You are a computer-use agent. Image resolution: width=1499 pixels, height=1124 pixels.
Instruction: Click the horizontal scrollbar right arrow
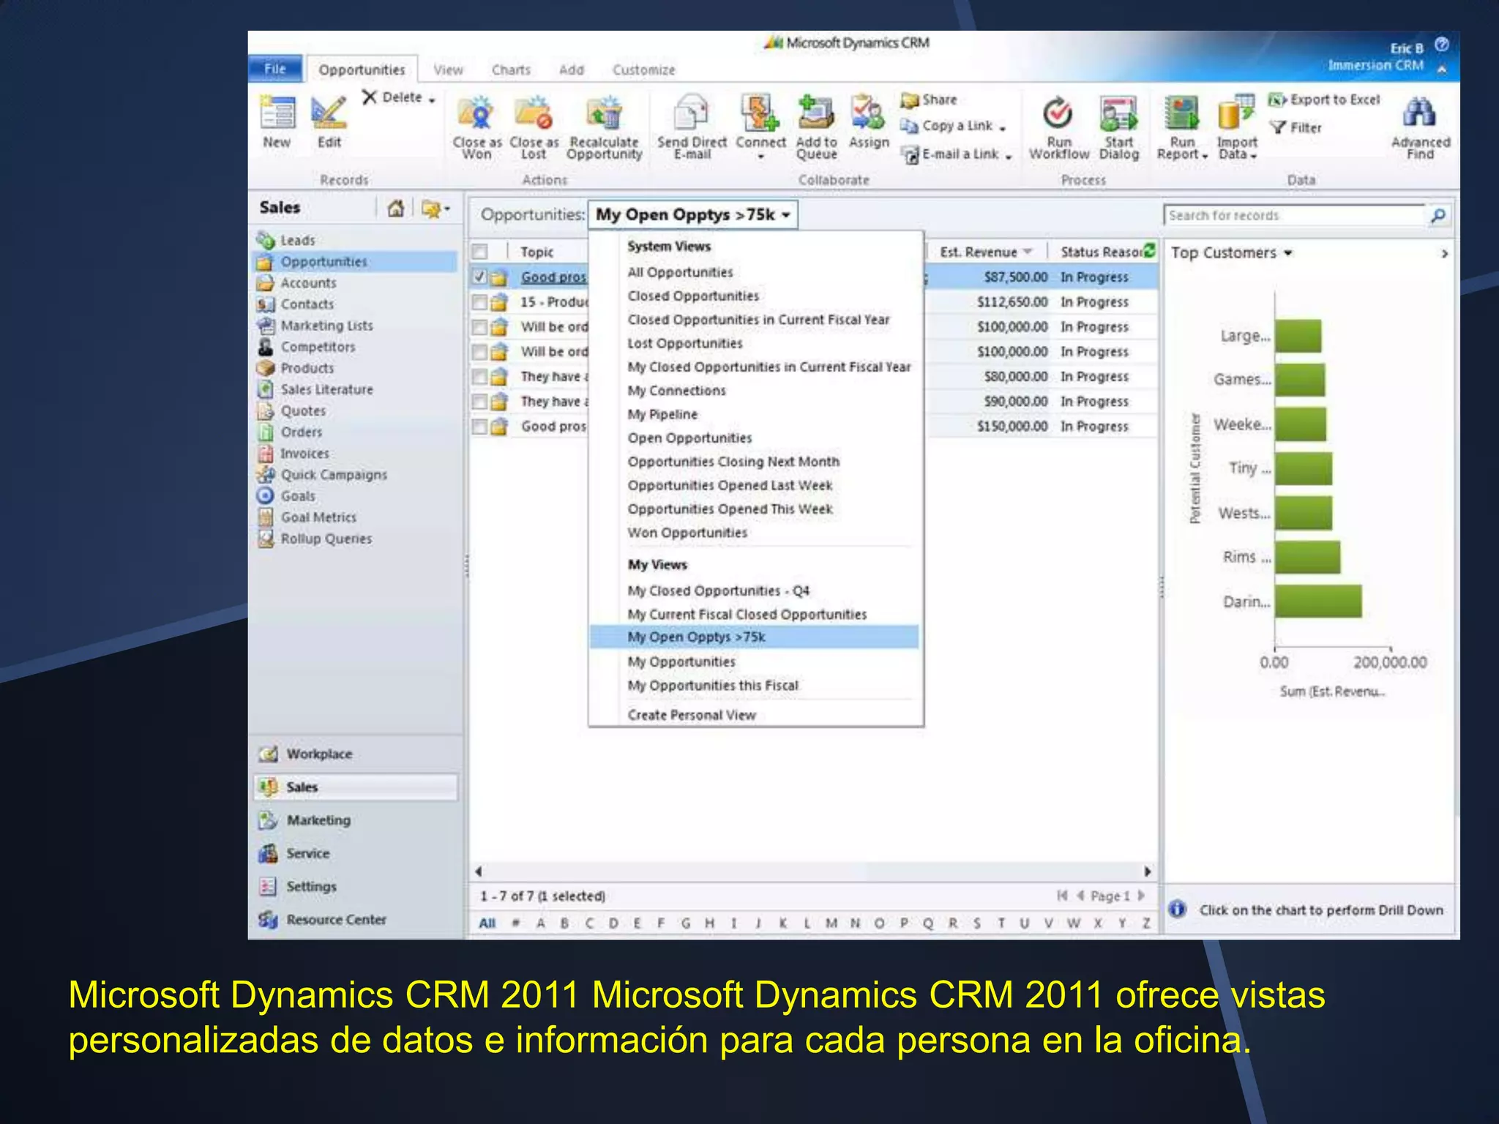pos(1147,871)
